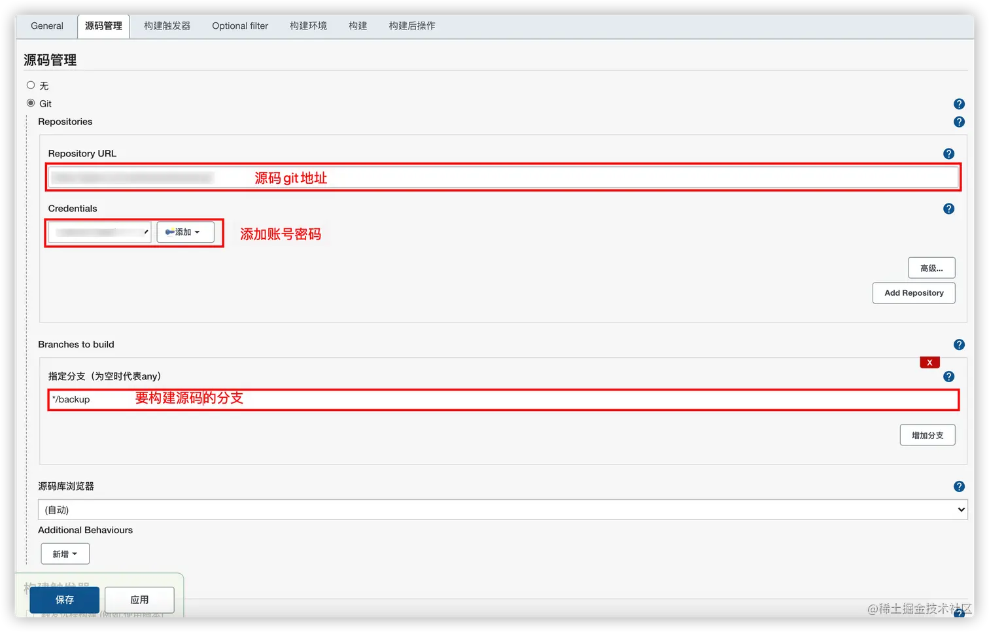The image size is (989, 632).
Task: Open help icon beside Repositories
Action: point(959,122)
